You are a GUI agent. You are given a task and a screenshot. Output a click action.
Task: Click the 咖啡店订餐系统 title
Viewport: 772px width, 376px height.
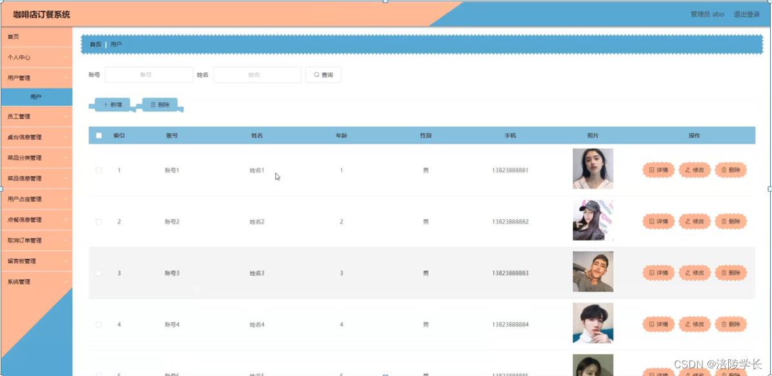point(42,14)
